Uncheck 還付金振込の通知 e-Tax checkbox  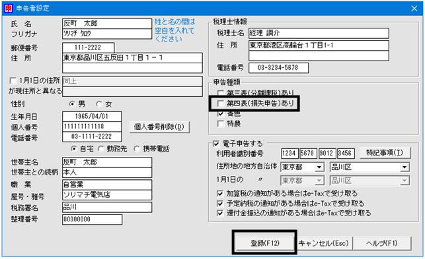pos(220,213)
